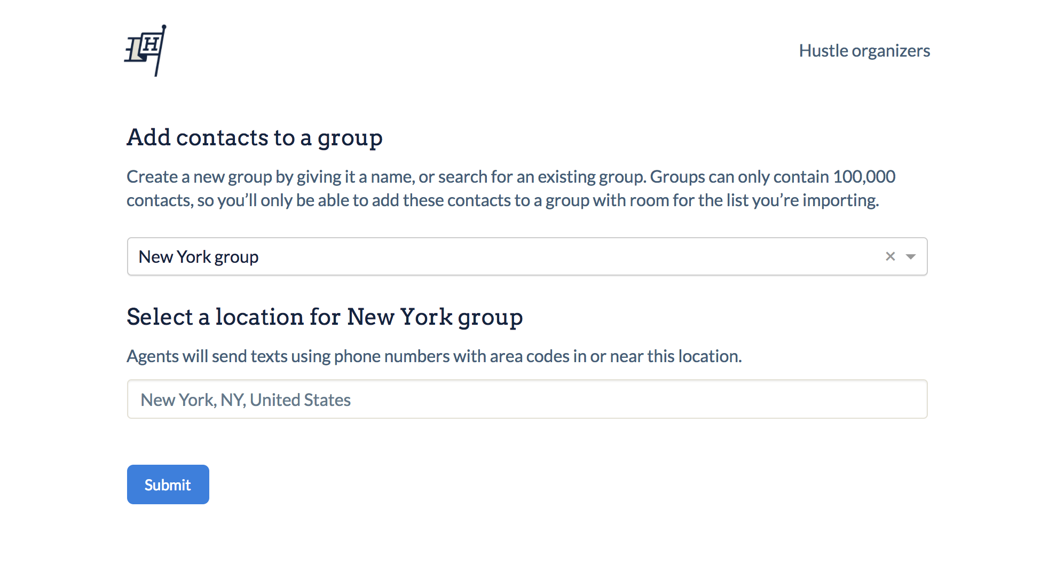The width and height of the screenshot is (1040, 563).
Task: Open the organization name in the top right
Action: (x=864, y=51)
